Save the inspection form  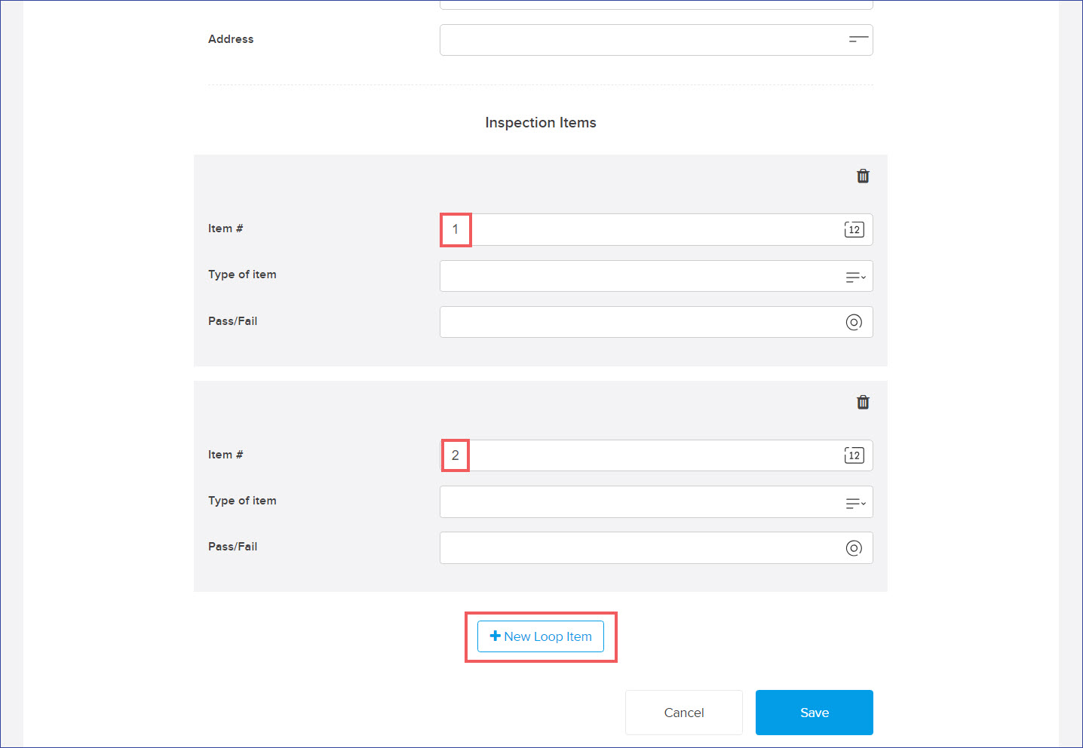(x=814, y=713)
